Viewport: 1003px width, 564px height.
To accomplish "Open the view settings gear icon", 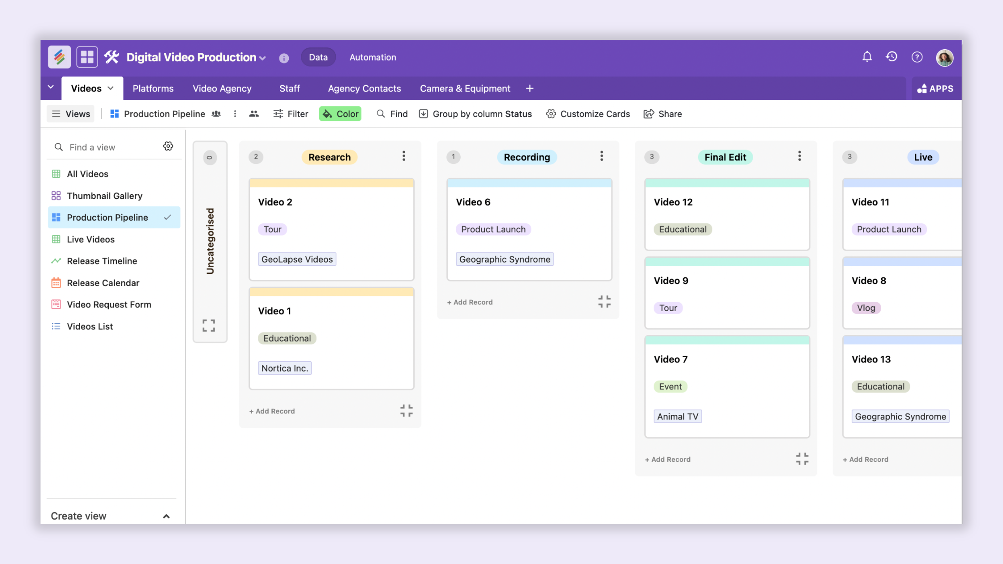I will [168, 146].
